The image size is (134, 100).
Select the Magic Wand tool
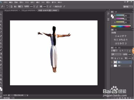(x=1, y=25)
